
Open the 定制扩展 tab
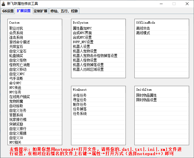pyautogui.click(x=41, y=11)
